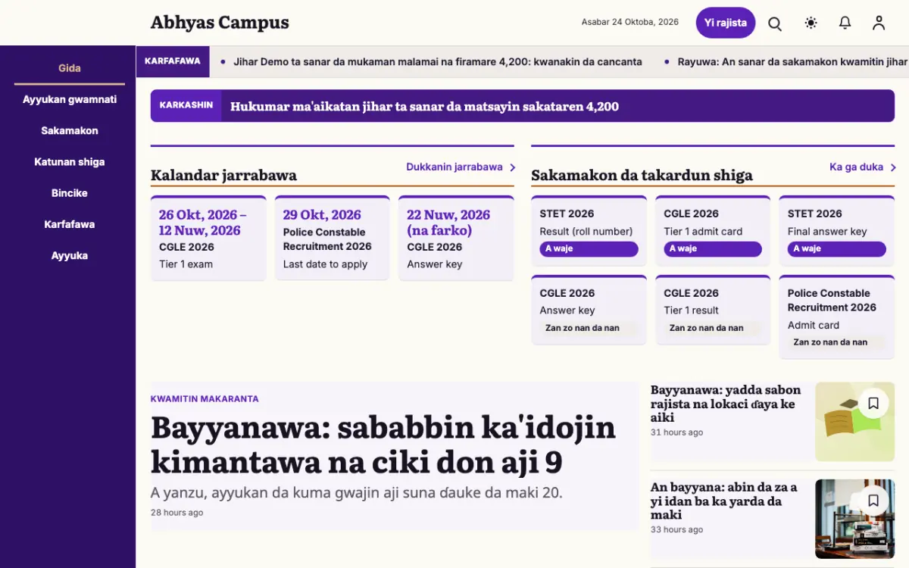Open Kwamitin Makaranta category label
Viewport: 909px width, 568px height.
[x=205, y=398]
